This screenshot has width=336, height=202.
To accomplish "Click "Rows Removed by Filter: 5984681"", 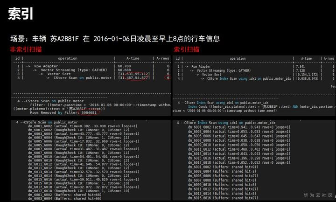I will click(63, 113).
